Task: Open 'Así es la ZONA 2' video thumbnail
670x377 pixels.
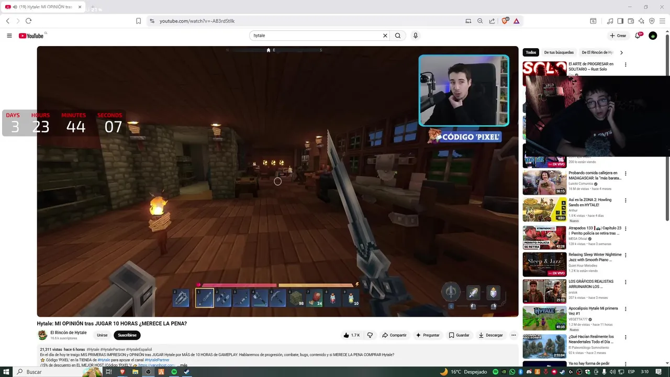Action: pyautogui.click(x=544, y=210)
